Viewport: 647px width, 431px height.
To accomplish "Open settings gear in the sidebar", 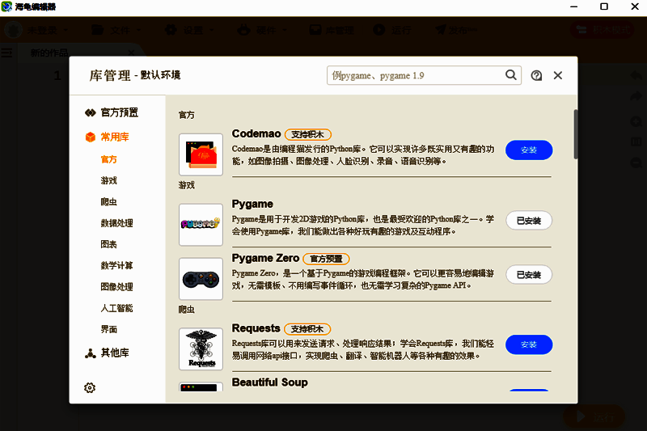I will (90, 387).
